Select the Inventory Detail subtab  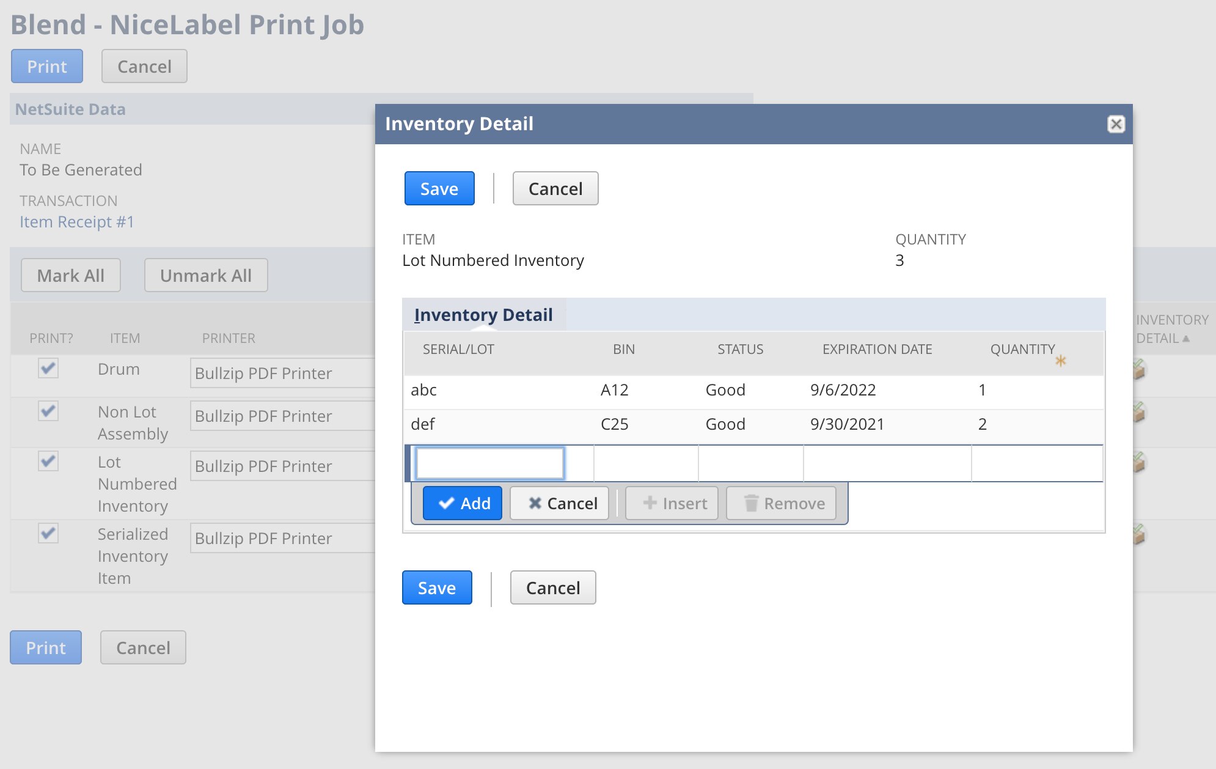click(483, 314)
